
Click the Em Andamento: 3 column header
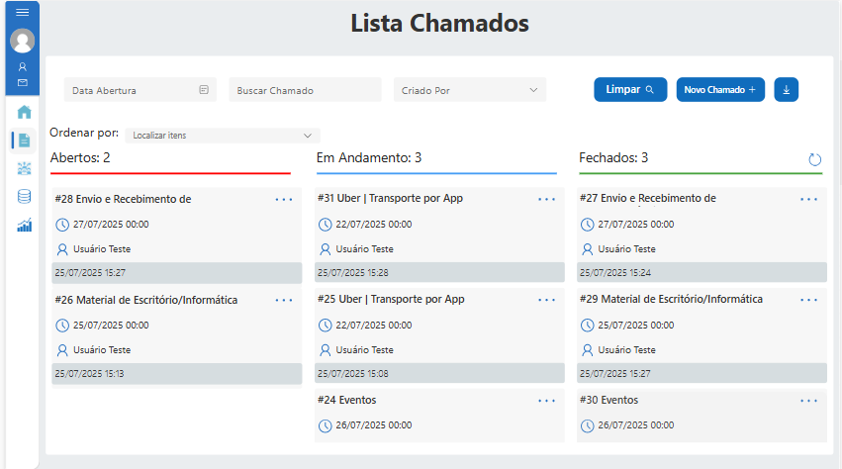pyautogui.click(x=369, y=158)
